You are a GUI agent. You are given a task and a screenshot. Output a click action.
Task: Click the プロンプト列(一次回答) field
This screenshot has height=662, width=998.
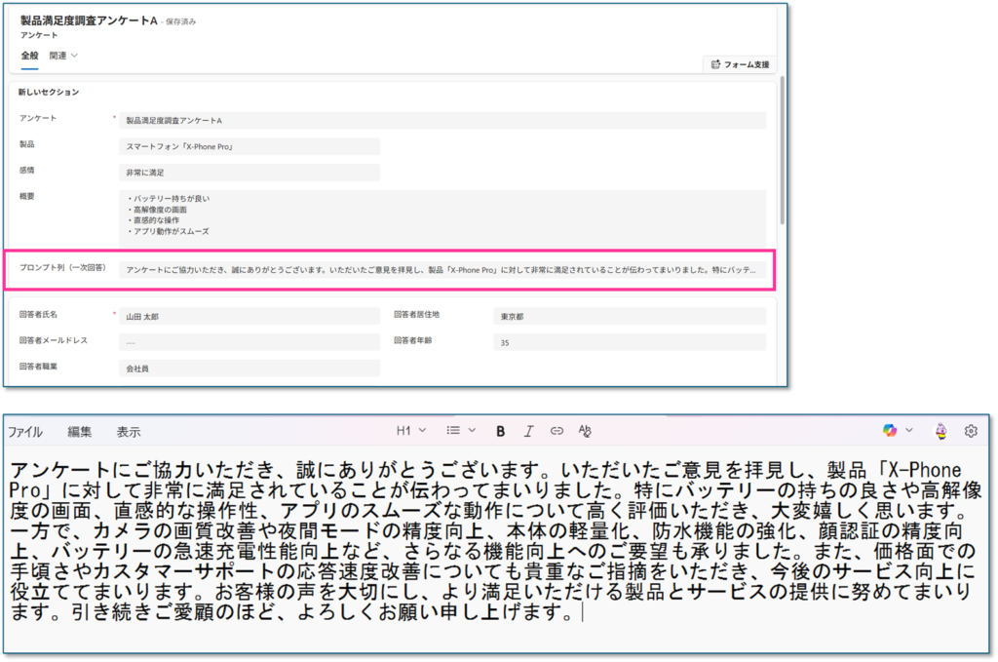[442, 269]
